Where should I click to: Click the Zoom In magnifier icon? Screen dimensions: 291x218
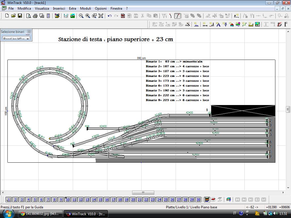click(88, 16)
